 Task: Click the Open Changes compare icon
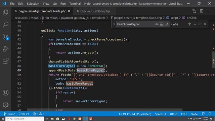click(x=194, y=11)
